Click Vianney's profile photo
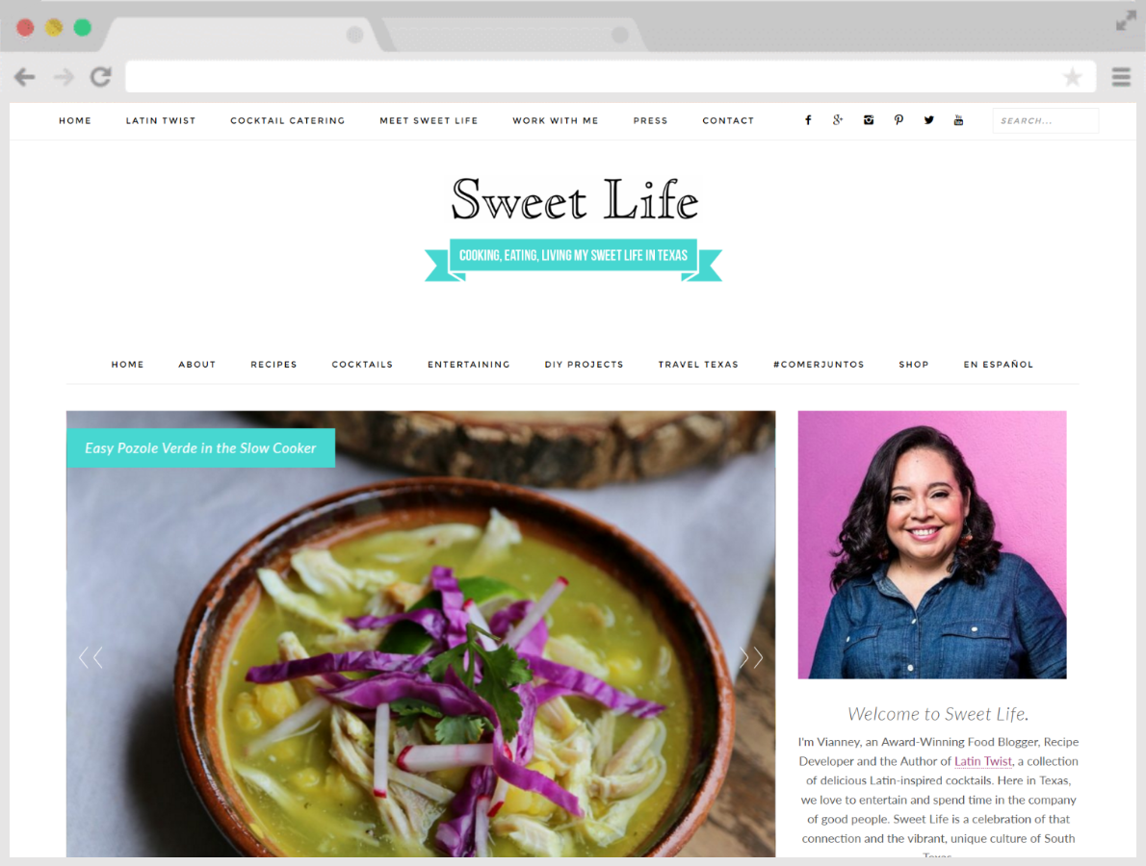 point(932,545)
